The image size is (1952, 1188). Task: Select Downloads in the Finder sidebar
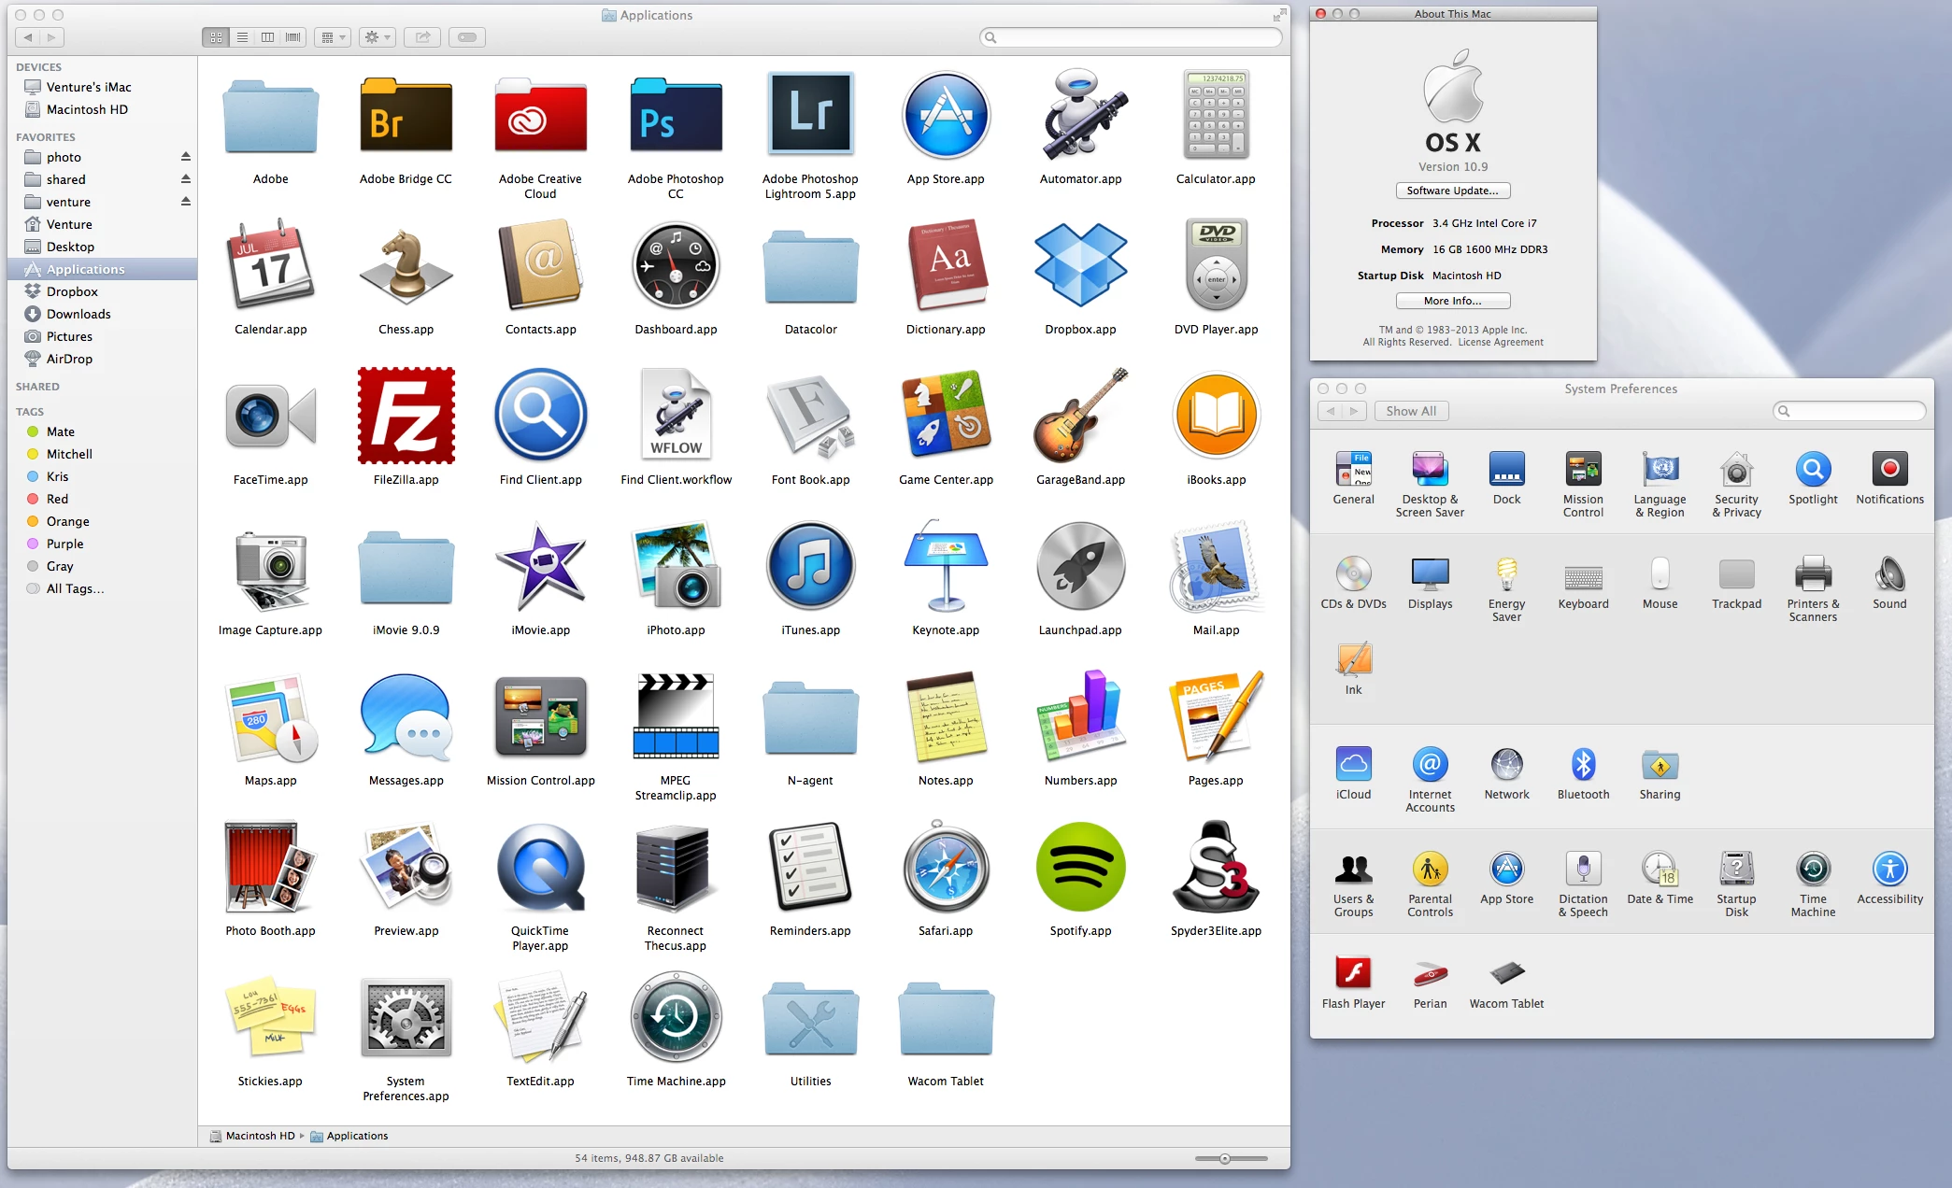(x=78, y=314)
